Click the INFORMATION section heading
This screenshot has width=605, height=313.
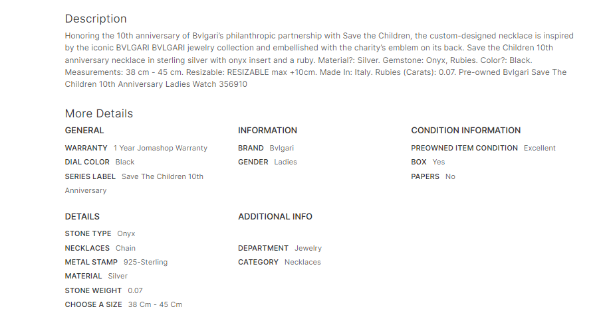(x=267, y=131)
